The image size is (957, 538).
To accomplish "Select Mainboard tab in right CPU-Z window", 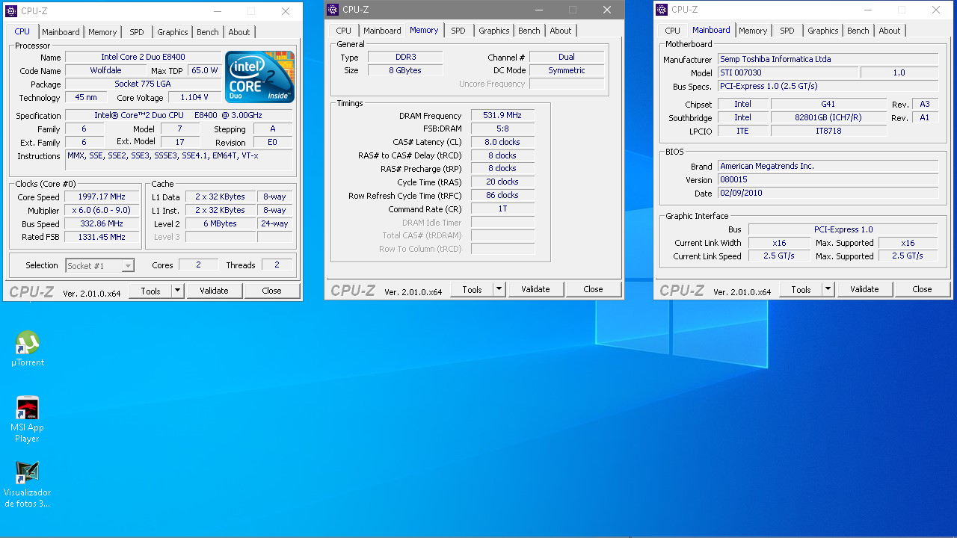I will 711,30.
